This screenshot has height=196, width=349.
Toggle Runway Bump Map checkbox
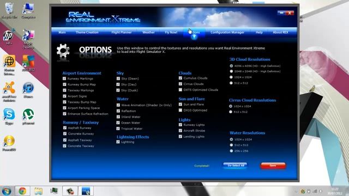64,84
